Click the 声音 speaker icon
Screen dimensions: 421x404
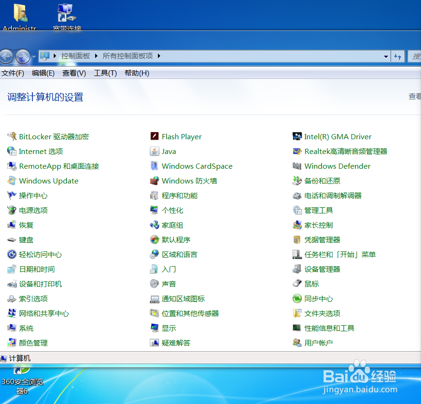click(155, 284)
